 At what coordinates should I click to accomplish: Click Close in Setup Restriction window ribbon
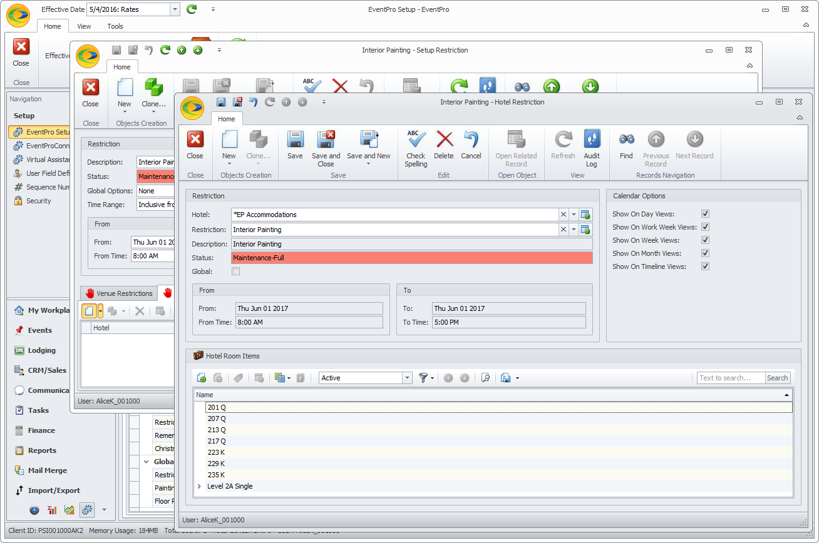point(91,93)
